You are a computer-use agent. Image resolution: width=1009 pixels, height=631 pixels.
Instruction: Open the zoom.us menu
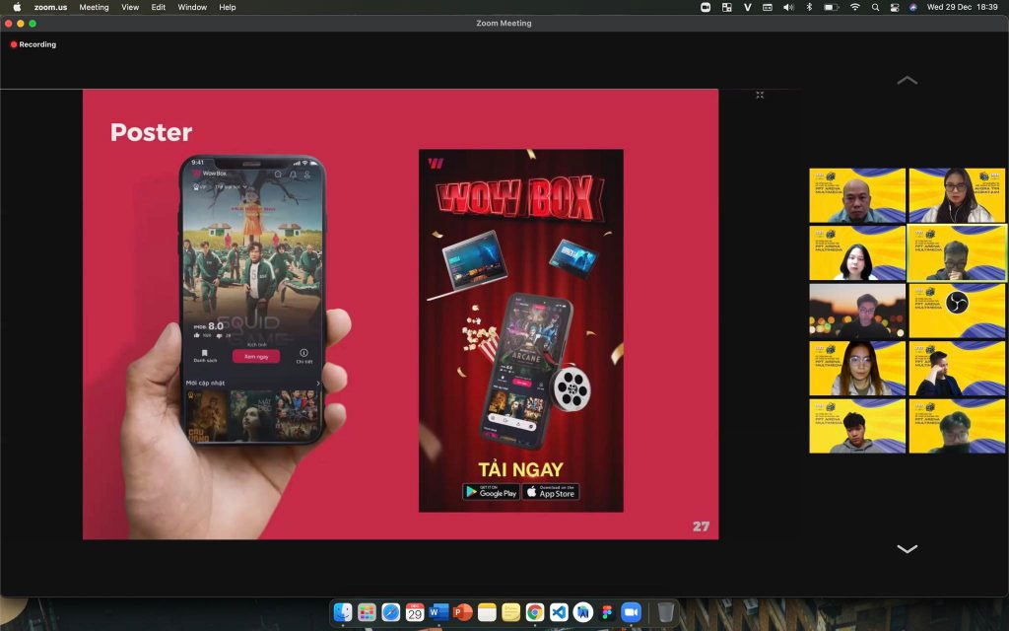[x=51, y=7]
